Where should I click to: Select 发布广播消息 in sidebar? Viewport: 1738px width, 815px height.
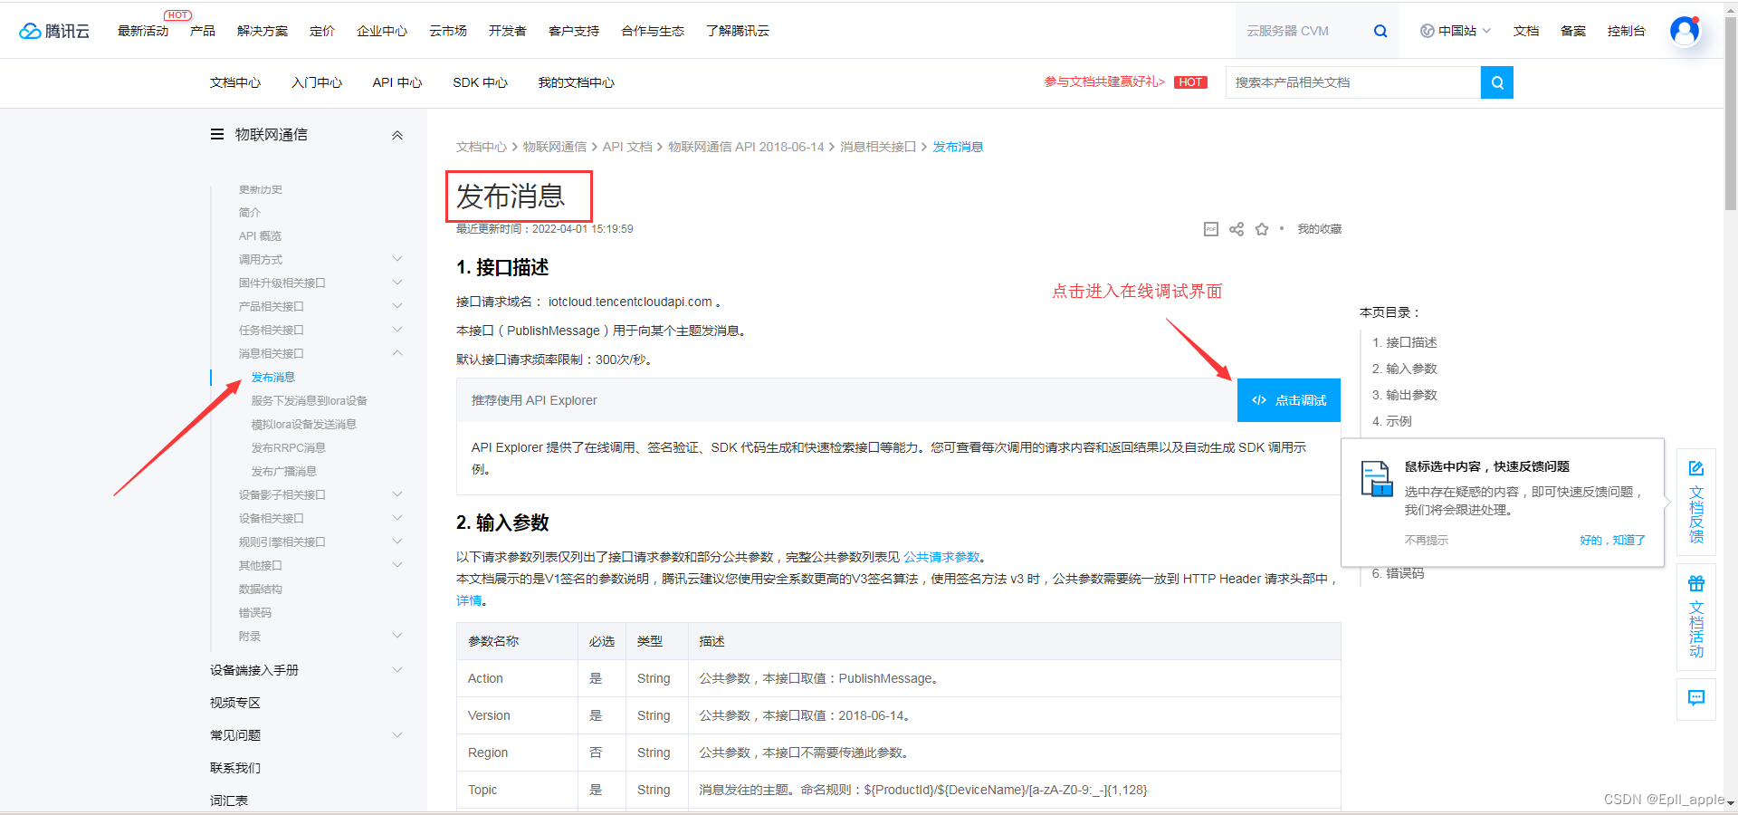pos(284,471)
